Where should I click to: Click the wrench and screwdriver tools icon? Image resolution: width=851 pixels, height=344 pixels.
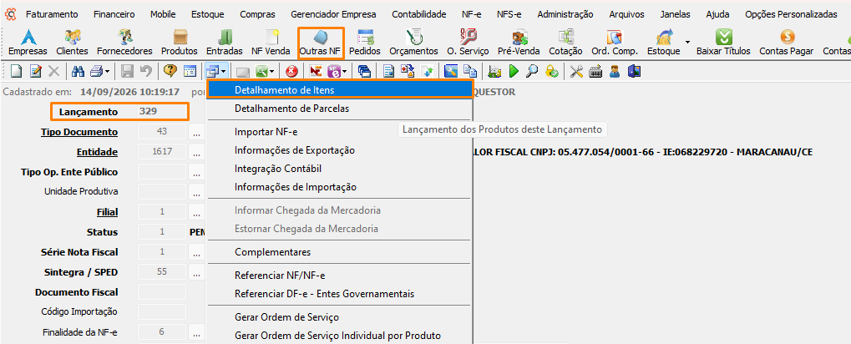pos(576,70)
